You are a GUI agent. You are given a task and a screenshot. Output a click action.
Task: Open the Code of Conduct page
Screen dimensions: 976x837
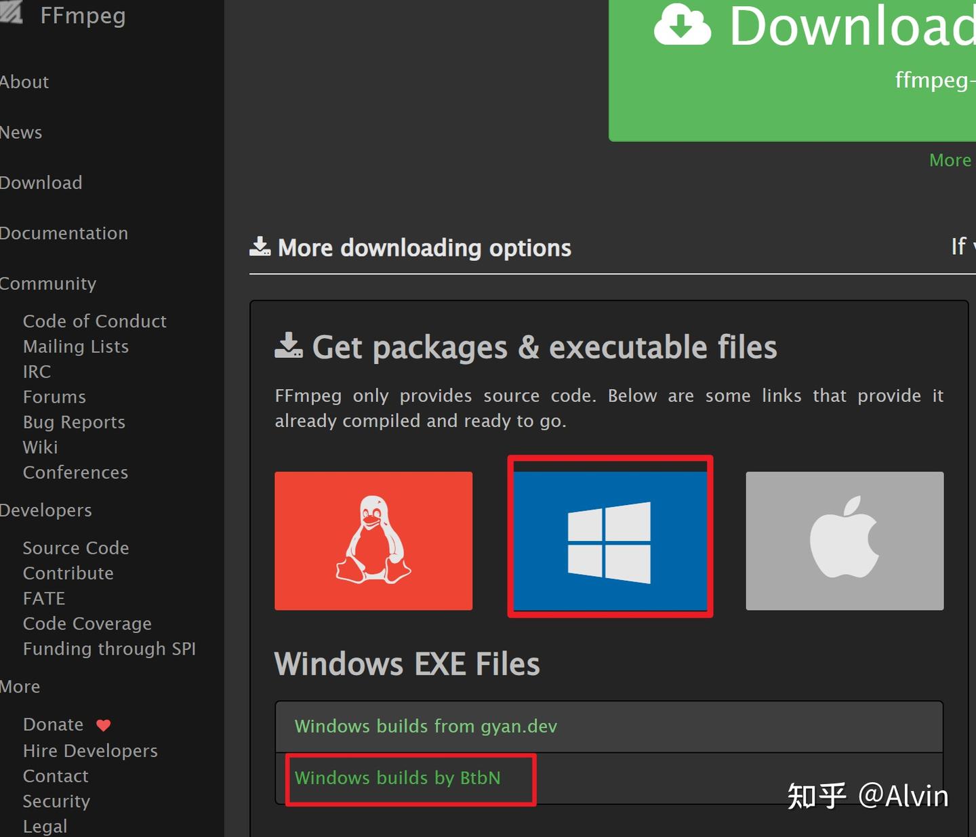tap(95, 321)
